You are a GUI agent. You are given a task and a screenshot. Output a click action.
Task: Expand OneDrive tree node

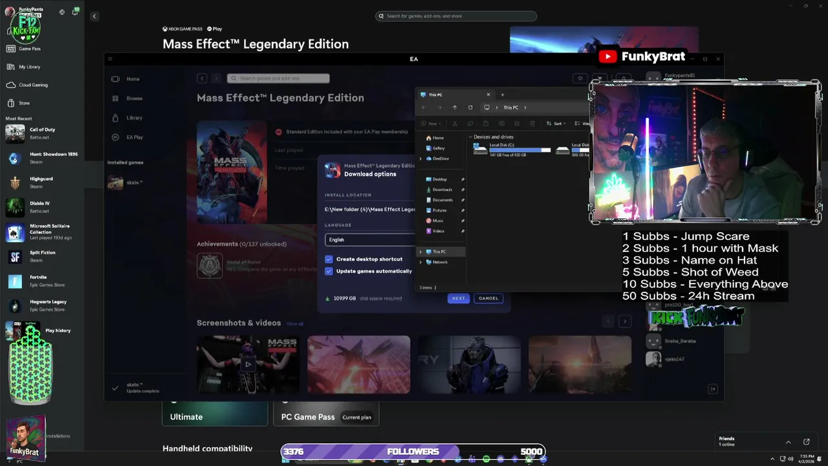coord(420,159)
